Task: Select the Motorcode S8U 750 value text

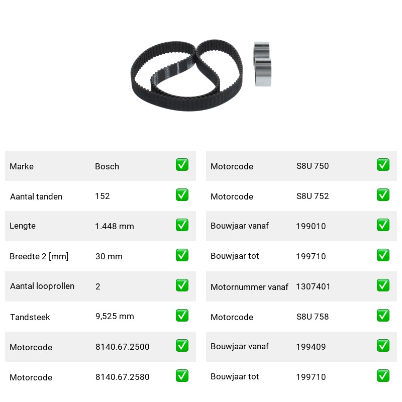Action: pyautogui.click(x=313, y=166)
